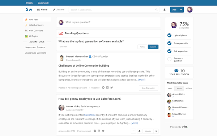This screenshot has height=136, width=217.
Task: Open the notifications bell
Action: coord(165,10)
